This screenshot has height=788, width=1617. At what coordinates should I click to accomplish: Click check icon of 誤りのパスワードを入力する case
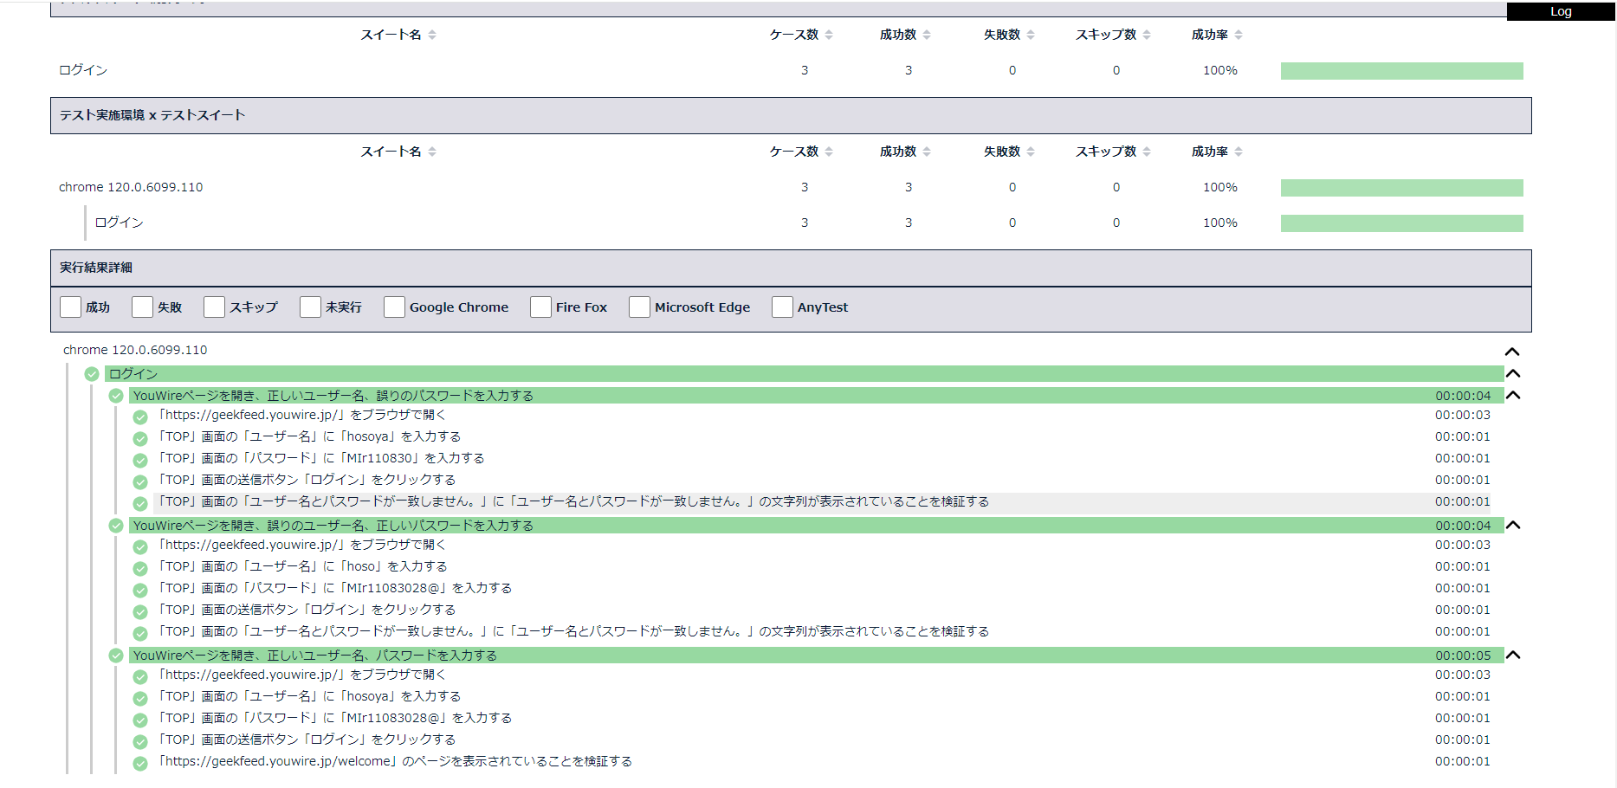click(116, 396)
